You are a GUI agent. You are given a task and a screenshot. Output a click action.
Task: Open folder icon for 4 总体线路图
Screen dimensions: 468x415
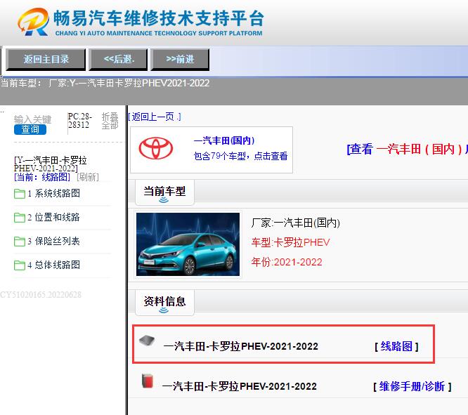tap(20, 265)
